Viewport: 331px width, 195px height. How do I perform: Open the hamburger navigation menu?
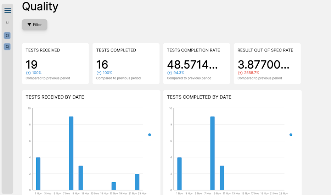[x=8, y=10]
